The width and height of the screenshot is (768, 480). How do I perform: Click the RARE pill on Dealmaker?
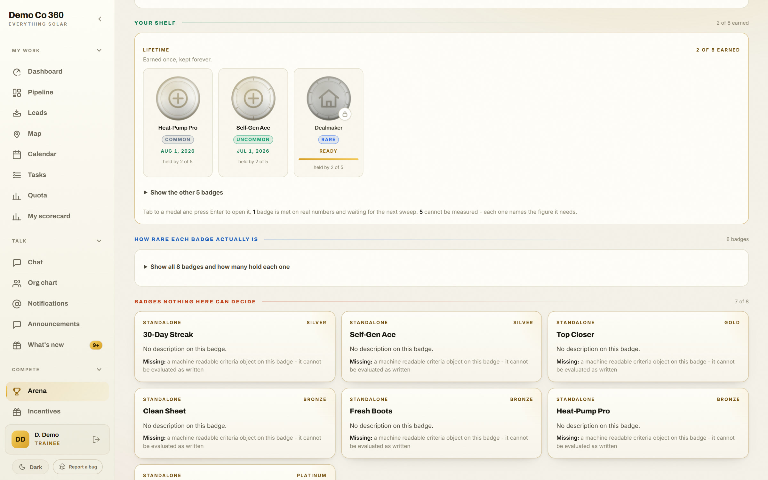328,140
